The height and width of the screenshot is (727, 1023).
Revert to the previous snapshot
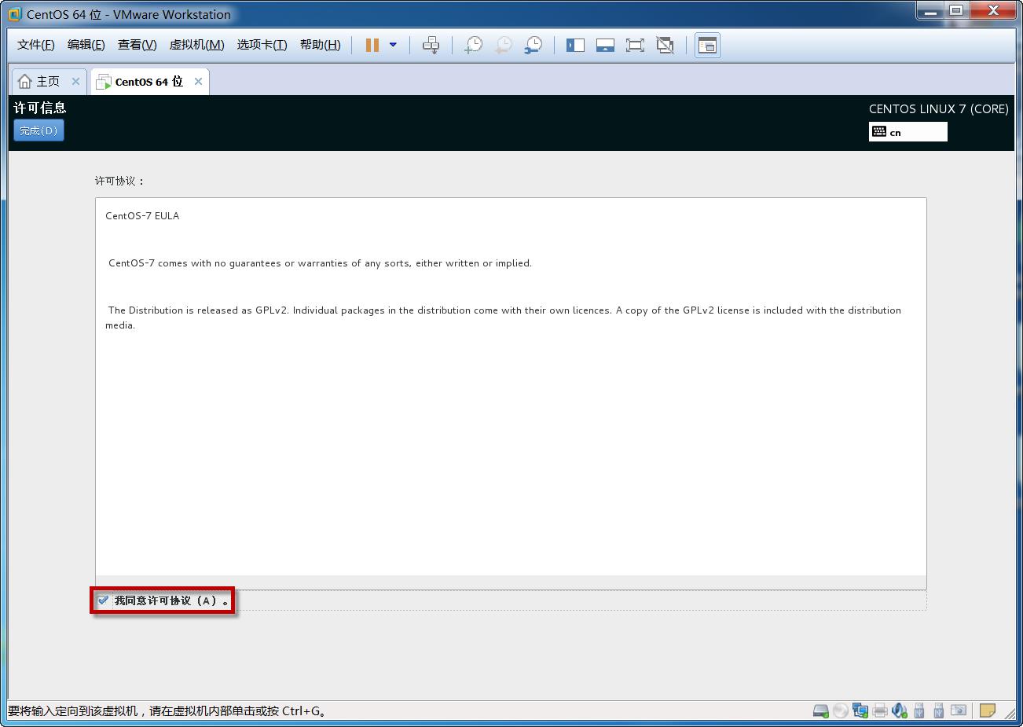coord(503,45)
